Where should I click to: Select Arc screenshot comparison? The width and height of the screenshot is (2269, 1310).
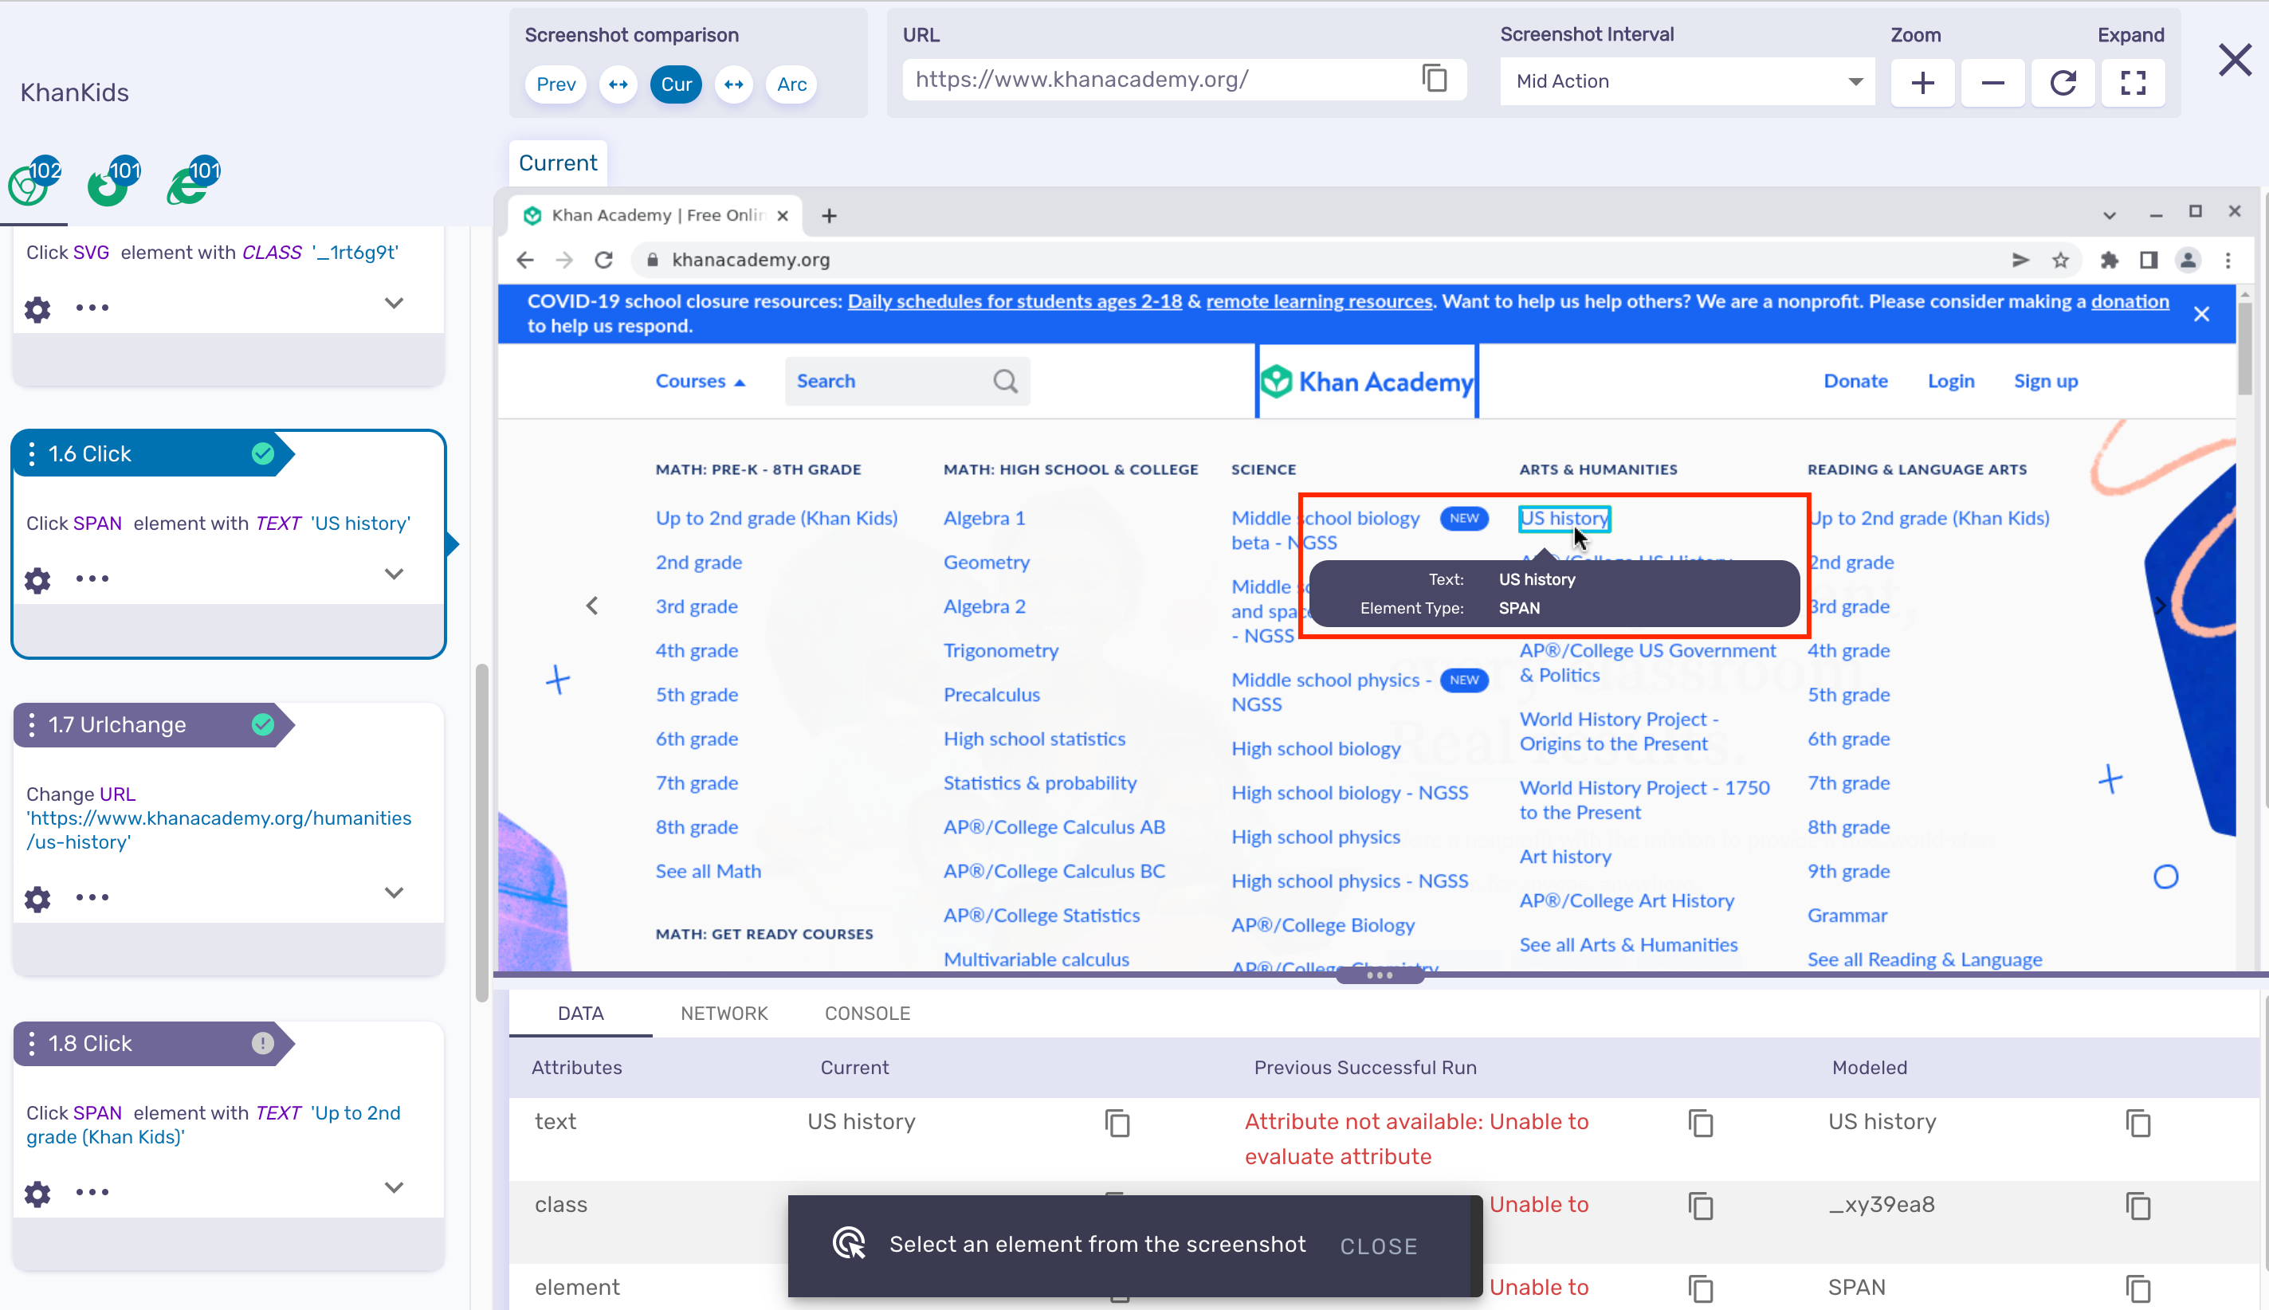coord(791,84)
